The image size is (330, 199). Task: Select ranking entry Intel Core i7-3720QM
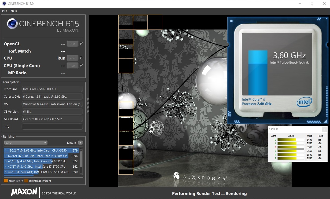tap(41, 172)
